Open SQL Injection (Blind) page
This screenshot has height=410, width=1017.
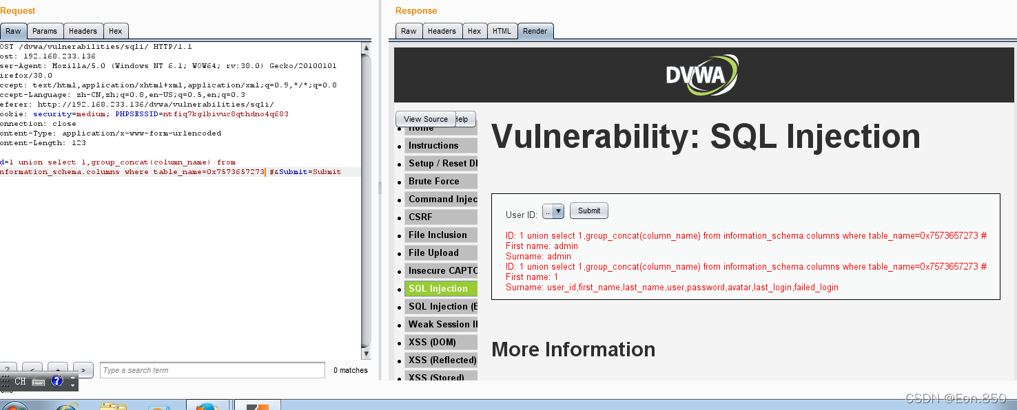441,306
